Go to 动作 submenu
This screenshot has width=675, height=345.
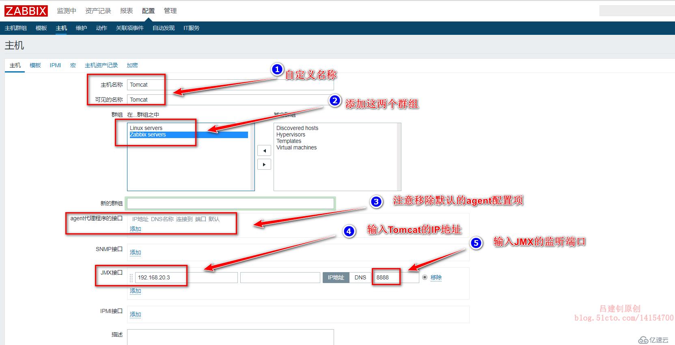(x=101, y=28)
